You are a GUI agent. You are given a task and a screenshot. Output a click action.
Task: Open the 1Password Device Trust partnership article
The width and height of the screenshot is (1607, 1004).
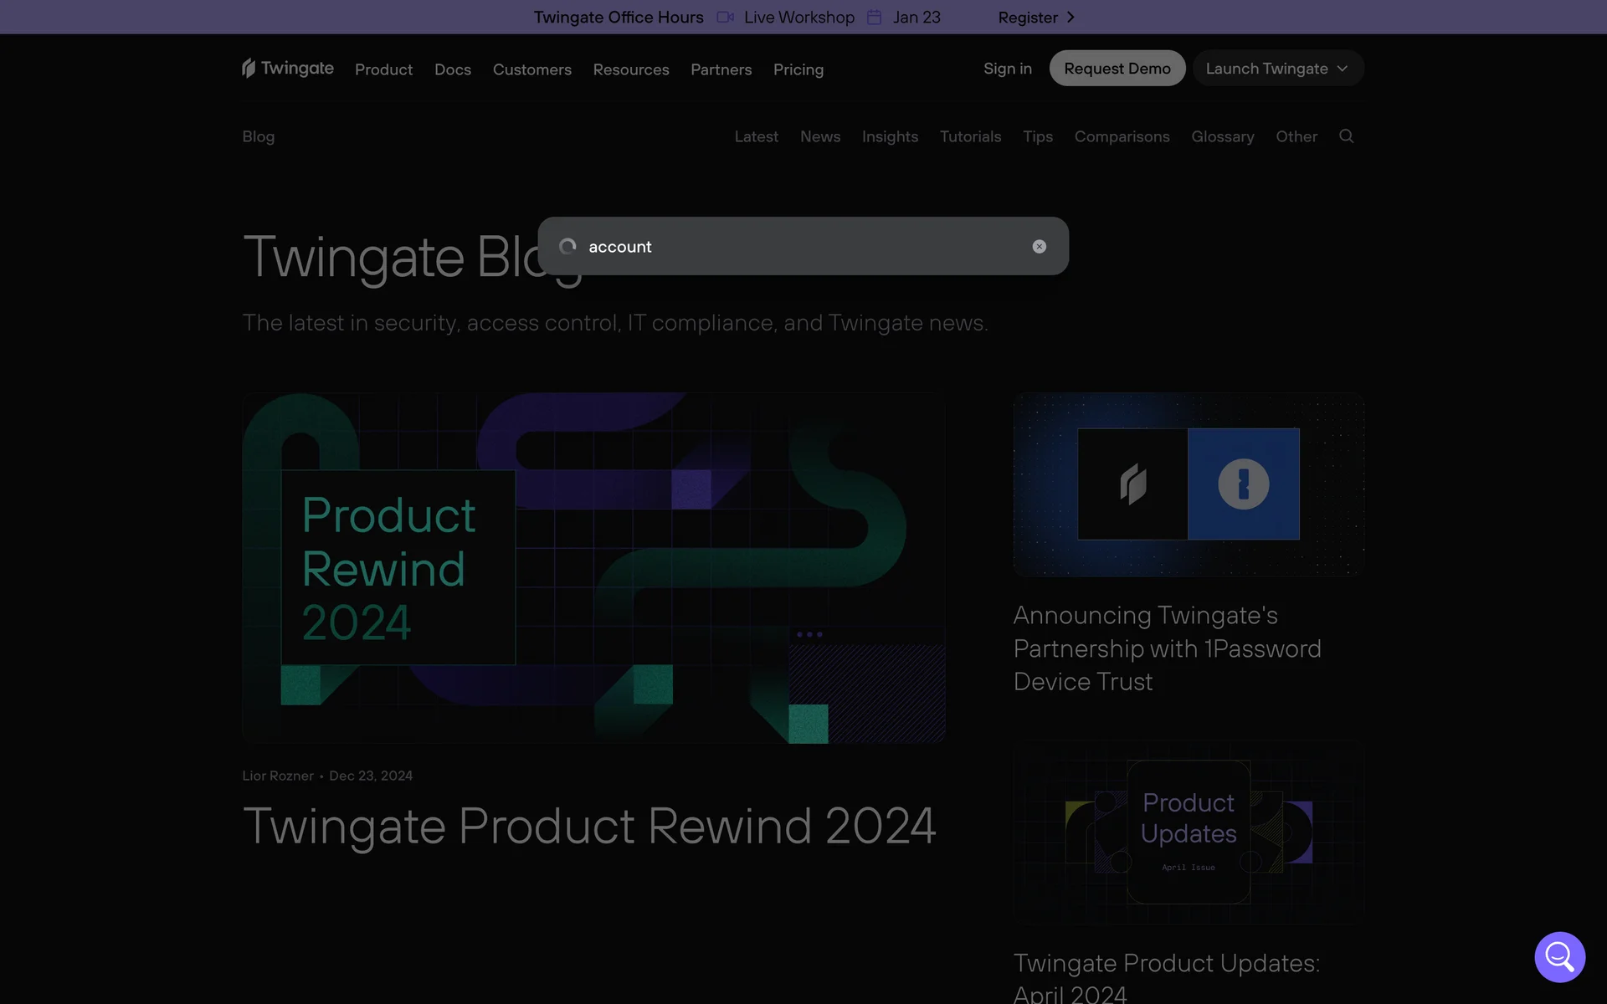tap(1167, 648)
